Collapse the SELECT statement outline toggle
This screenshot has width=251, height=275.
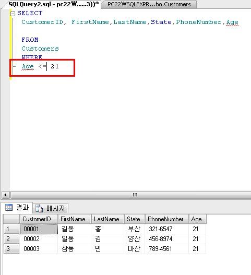13,14
